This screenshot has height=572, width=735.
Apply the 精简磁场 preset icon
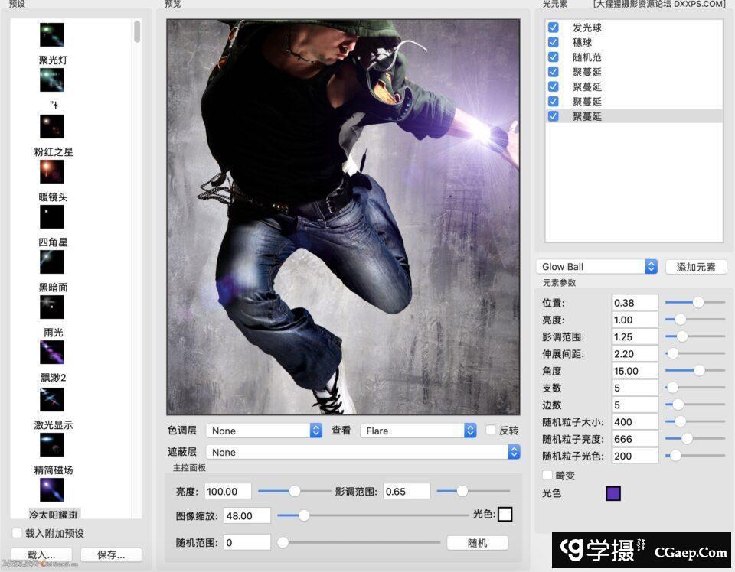click(52, 489)
